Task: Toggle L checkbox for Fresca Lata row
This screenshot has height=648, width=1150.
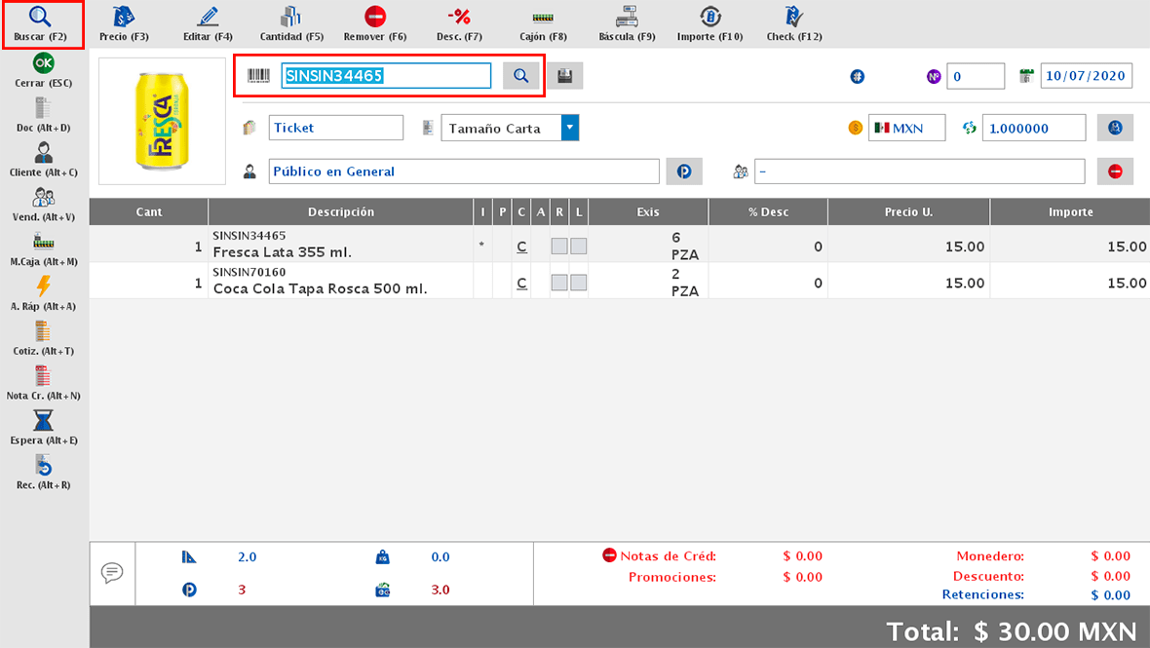Action: (x=579, y=247)
